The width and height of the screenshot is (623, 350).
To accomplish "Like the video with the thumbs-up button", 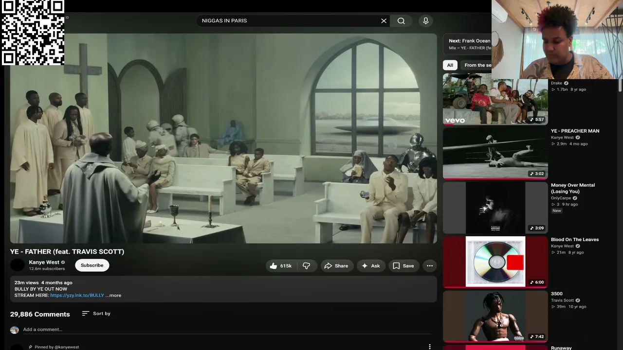I will point(280,266).
